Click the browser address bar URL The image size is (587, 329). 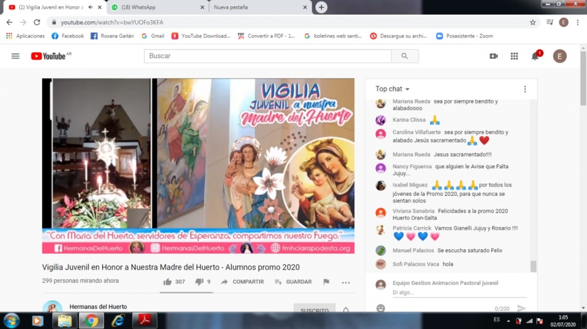coord(112,22)
